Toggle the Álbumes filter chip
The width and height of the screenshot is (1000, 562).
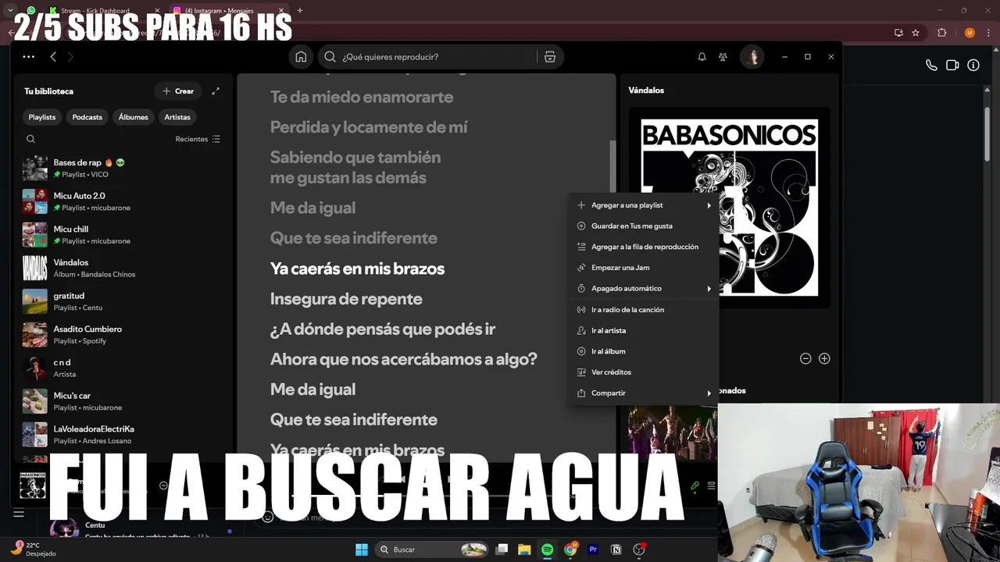(x=134, y=117)
